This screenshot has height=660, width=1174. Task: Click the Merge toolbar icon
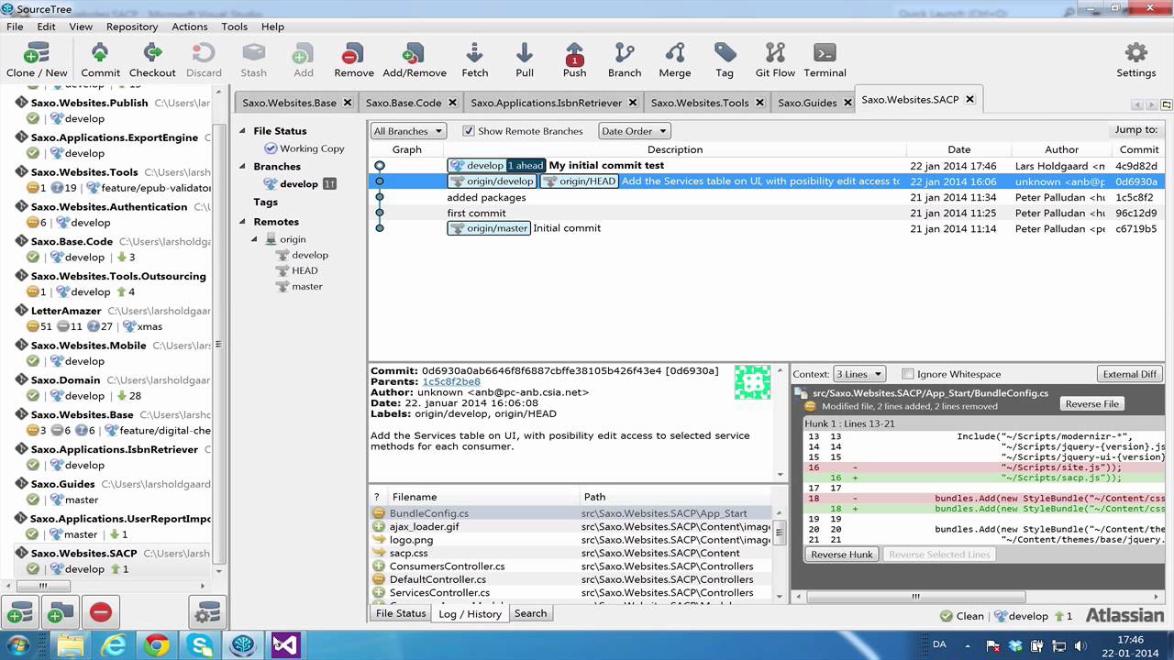pos(675,60)
